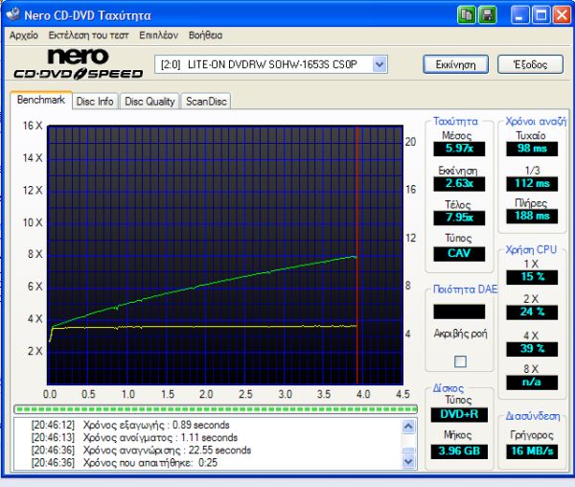The image size is (575, 487).
Task: Click the yellow rotation speed curve
Action: pyautogui.click(x=205, y=326)
